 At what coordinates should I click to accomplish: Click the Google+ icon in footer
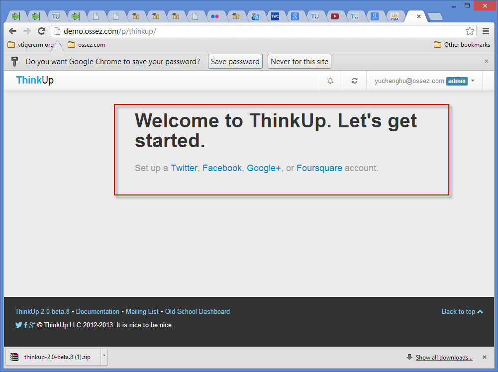[32, 325]
